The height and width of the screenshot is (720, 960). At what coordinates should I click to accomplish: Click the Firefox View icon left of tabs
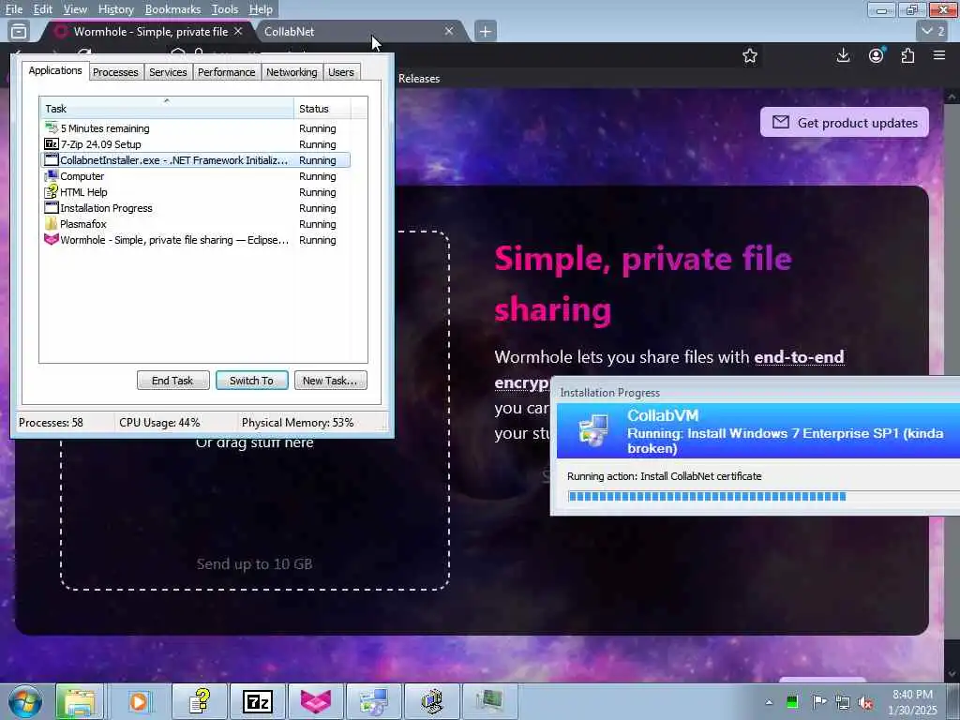pos(19,31)
